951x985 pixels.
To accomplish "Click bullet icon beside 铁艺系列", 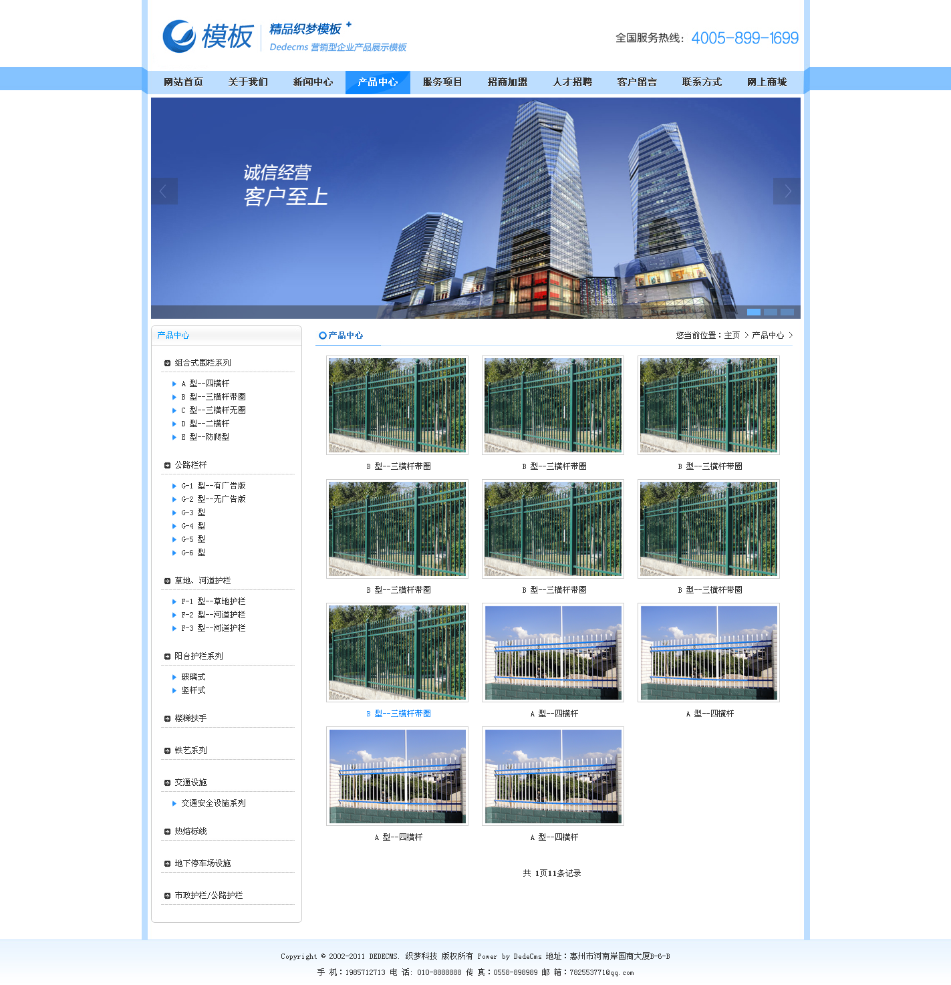I will click(167, 751).
